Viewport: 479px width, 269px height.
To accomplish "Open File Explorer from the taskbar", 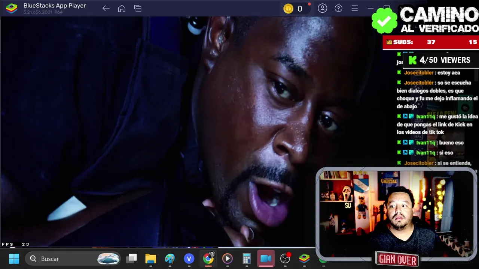I will (x=150, y=259).
